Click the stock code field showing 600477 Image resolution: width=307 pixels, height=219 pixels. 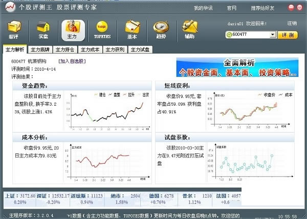tap(251, 35)
